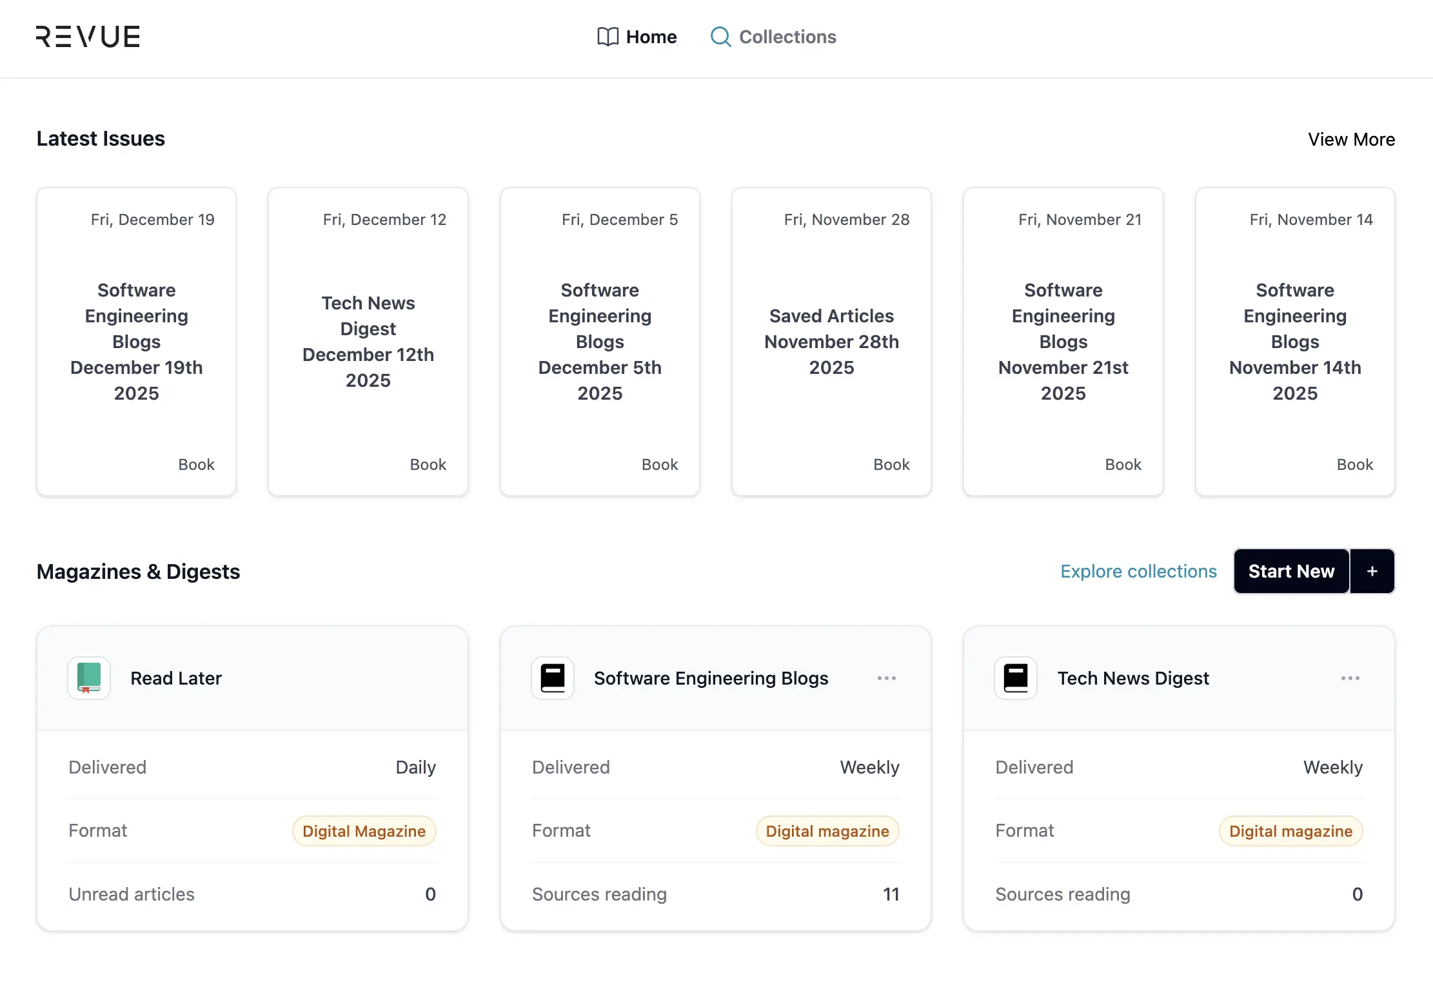The height and width of the screenshot is (985, 1433).
Task: Click the Tech News Digest book icon
Action: pos(1016,678)
